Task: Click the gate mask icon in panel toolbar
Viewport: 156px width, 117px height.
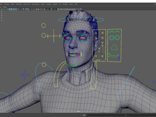Action: pyautogui.click(x=4, y=9)
